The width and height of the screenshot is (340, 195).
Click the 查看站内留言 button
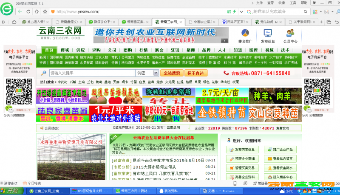pos(280,159)
